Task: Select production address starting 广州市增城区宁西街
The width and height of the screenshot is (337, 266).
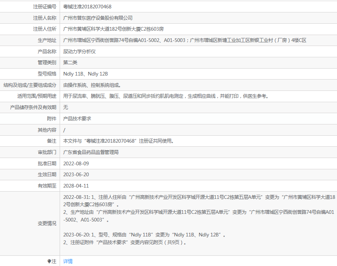Action: pos(185,40)
